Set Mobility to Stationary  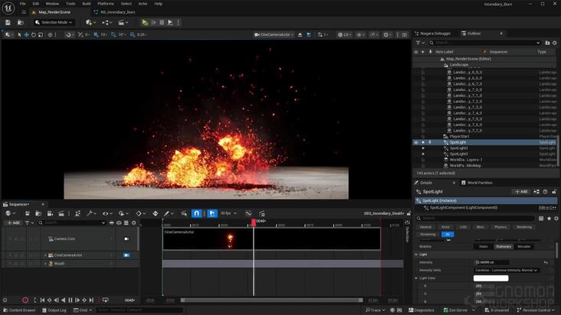click(504, 246)
